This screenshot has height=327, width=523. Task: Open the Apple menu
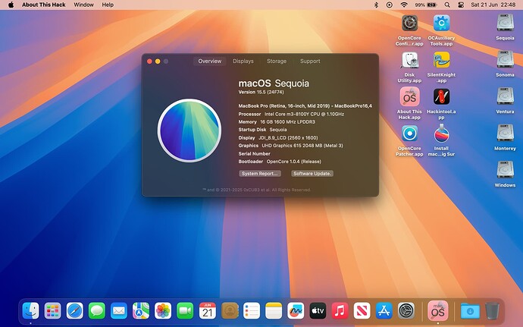[11, 5]
